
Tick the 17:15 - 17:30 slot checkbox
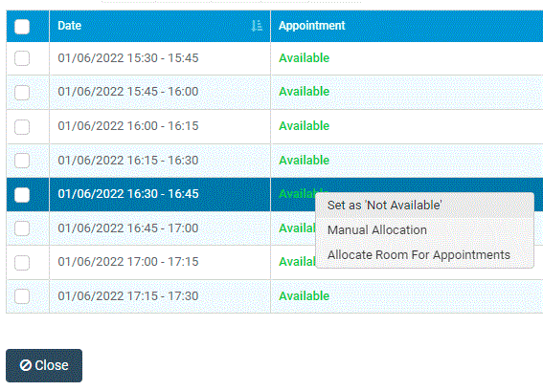(22, 296)
